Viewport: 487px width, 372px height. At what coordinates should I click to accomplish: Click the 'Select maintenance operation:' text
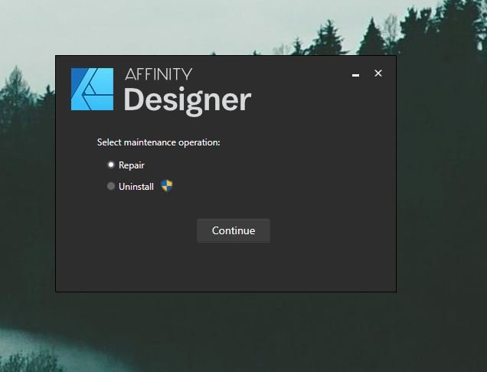[159, 142]
